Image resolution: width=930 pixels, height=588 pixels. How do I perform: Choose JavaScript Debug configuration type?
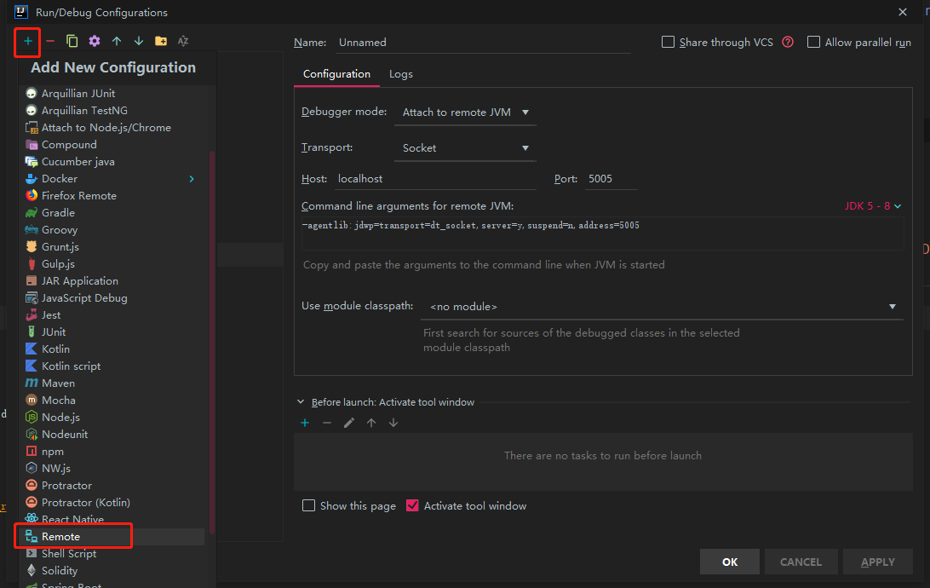pos(112,298)
